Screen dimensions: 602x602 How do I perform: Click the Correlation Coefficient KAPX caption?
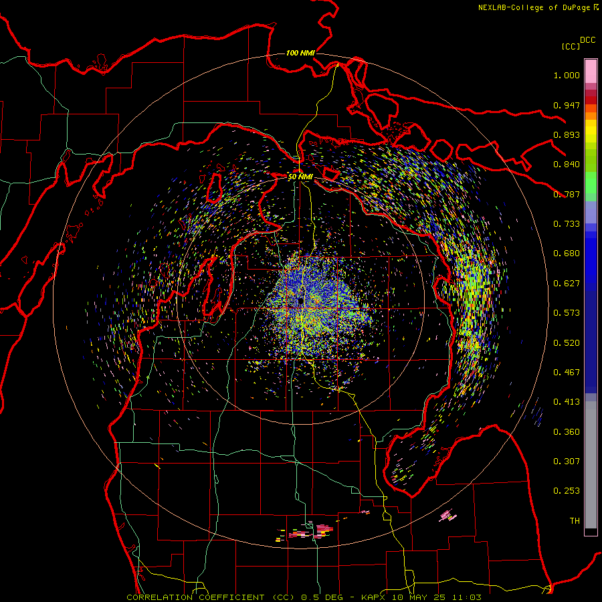304,597
